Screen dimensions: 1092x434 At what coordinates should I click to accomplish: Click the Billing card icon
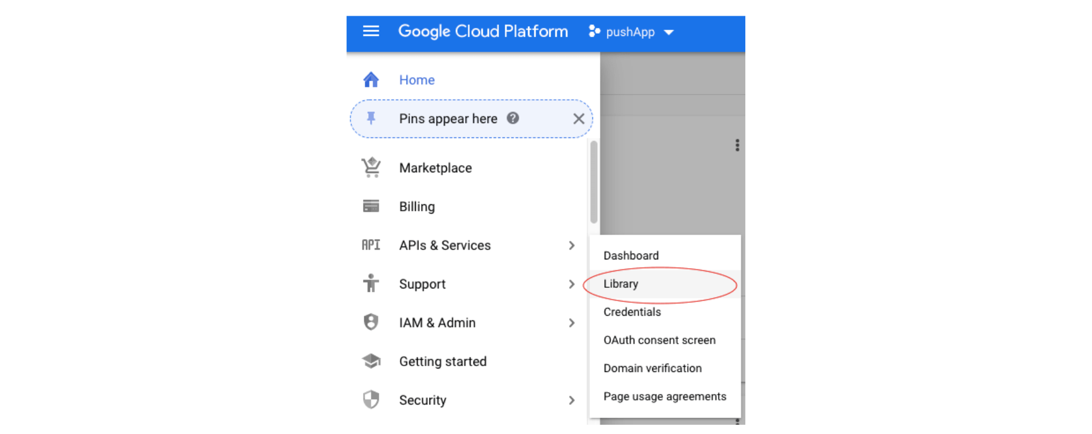[x=371, y=206]
